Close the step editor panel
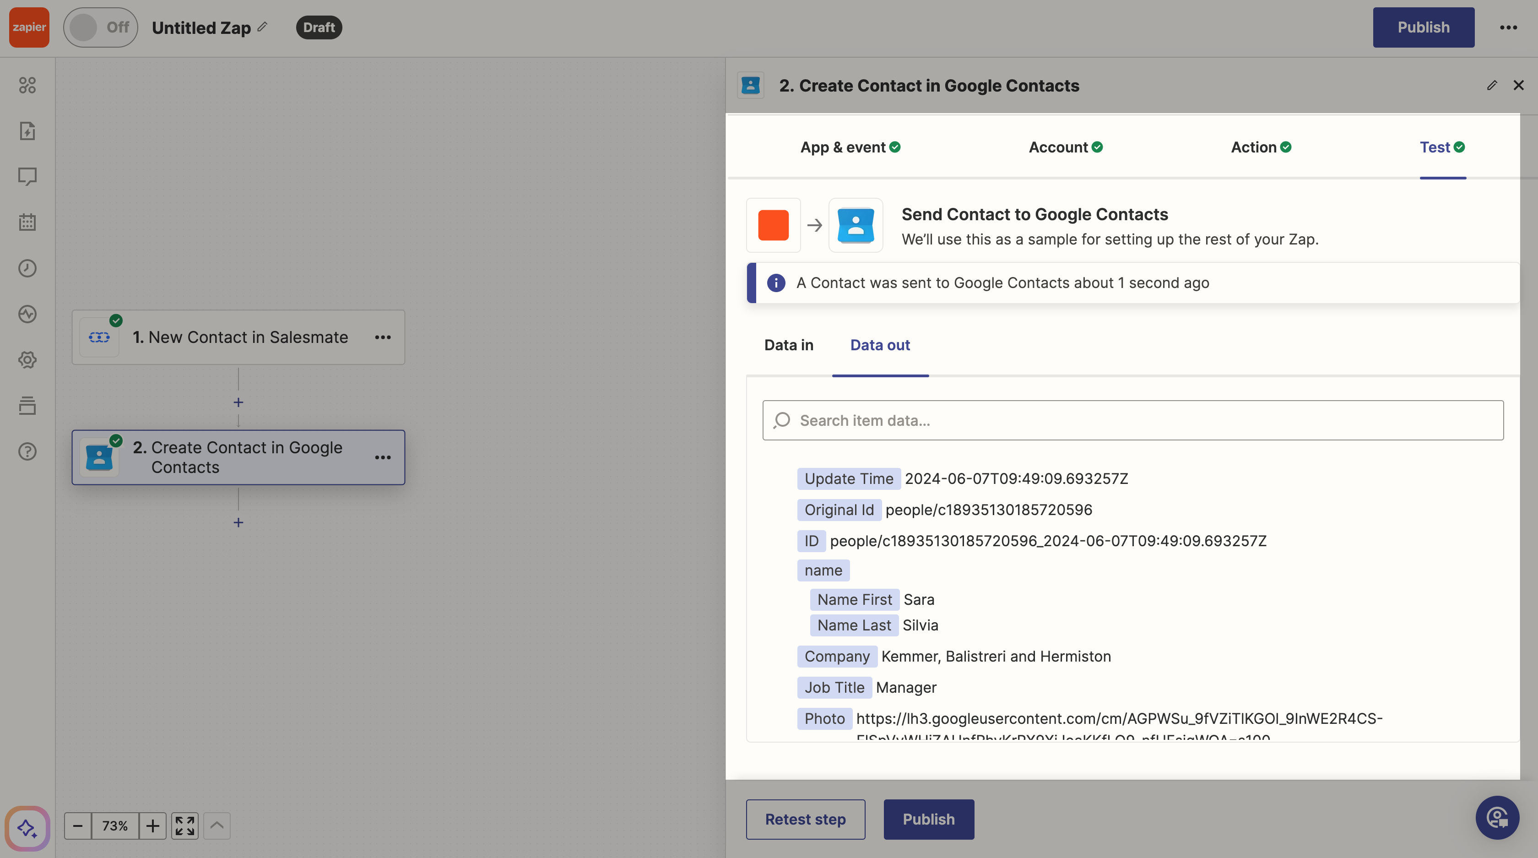The width and height of the screenshot is (1538, 858). coord(1518,85)
